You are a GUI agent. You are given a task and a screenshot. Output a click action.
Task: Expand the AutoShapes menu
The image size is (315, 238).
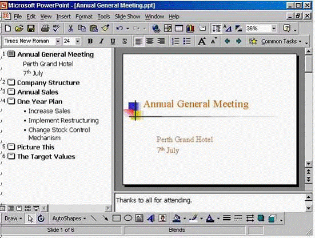pyautogui.click(x=69, y=219)
